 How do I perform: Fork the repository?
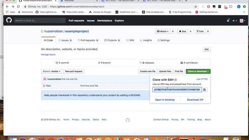[200, 31]
